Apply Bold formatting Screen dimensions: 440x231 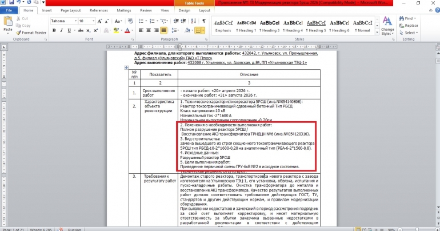coord(54,30)
